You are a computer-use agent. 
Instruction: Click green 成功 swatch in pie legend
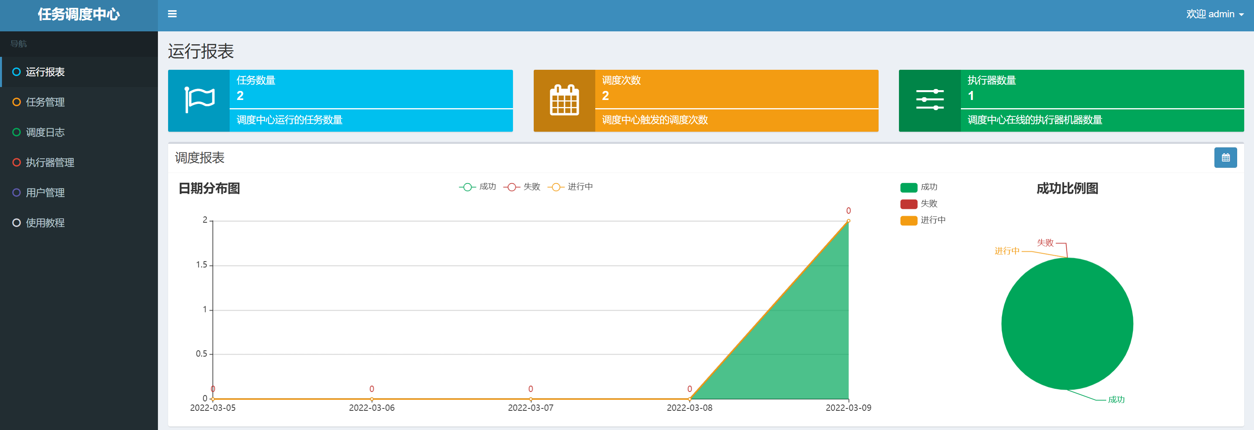pos(908,187)
